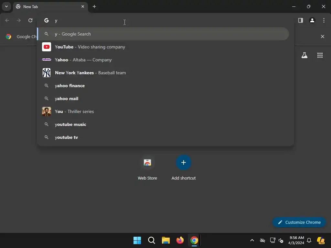The image size is (331, 248).
Task: Select the yahoo finance suggestion
Action: click(x=163, y=86)
